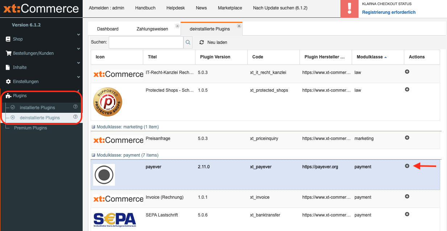Open installierte Plugins in sidebar
Screen dimensions: 447x231
point(37,108)
